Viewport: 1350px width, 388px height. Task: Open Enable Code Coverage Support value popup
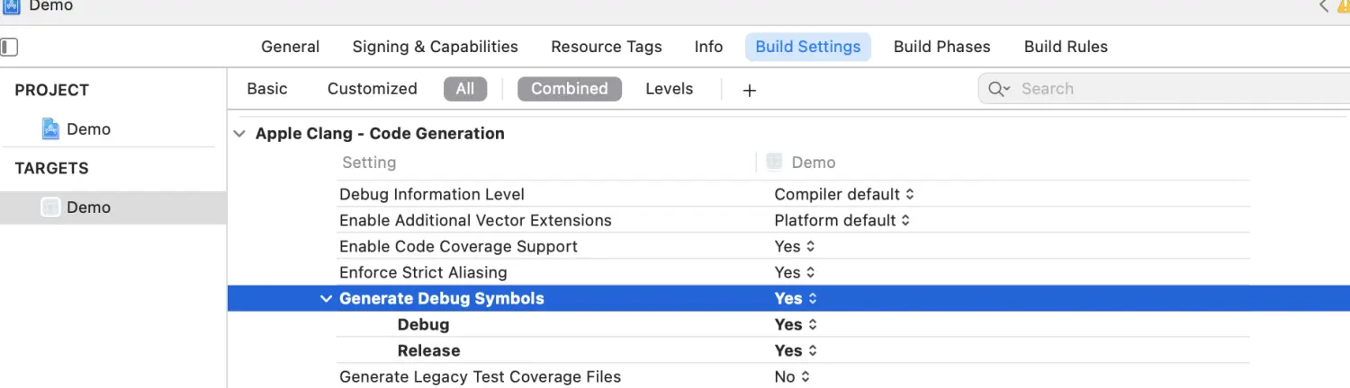pos(795,246)
